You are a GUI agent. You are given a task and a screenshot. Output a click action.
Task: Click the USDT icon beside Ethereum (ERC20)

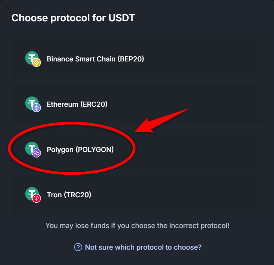coord(31,103)
